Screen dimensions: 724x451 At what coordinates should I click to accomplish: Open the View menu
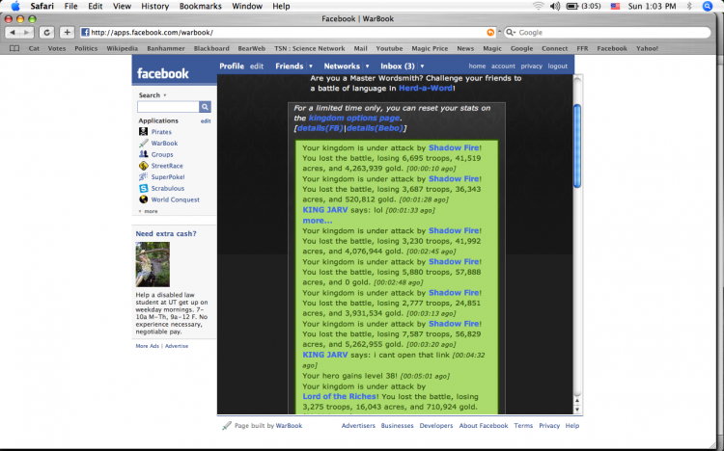[122, 6]
